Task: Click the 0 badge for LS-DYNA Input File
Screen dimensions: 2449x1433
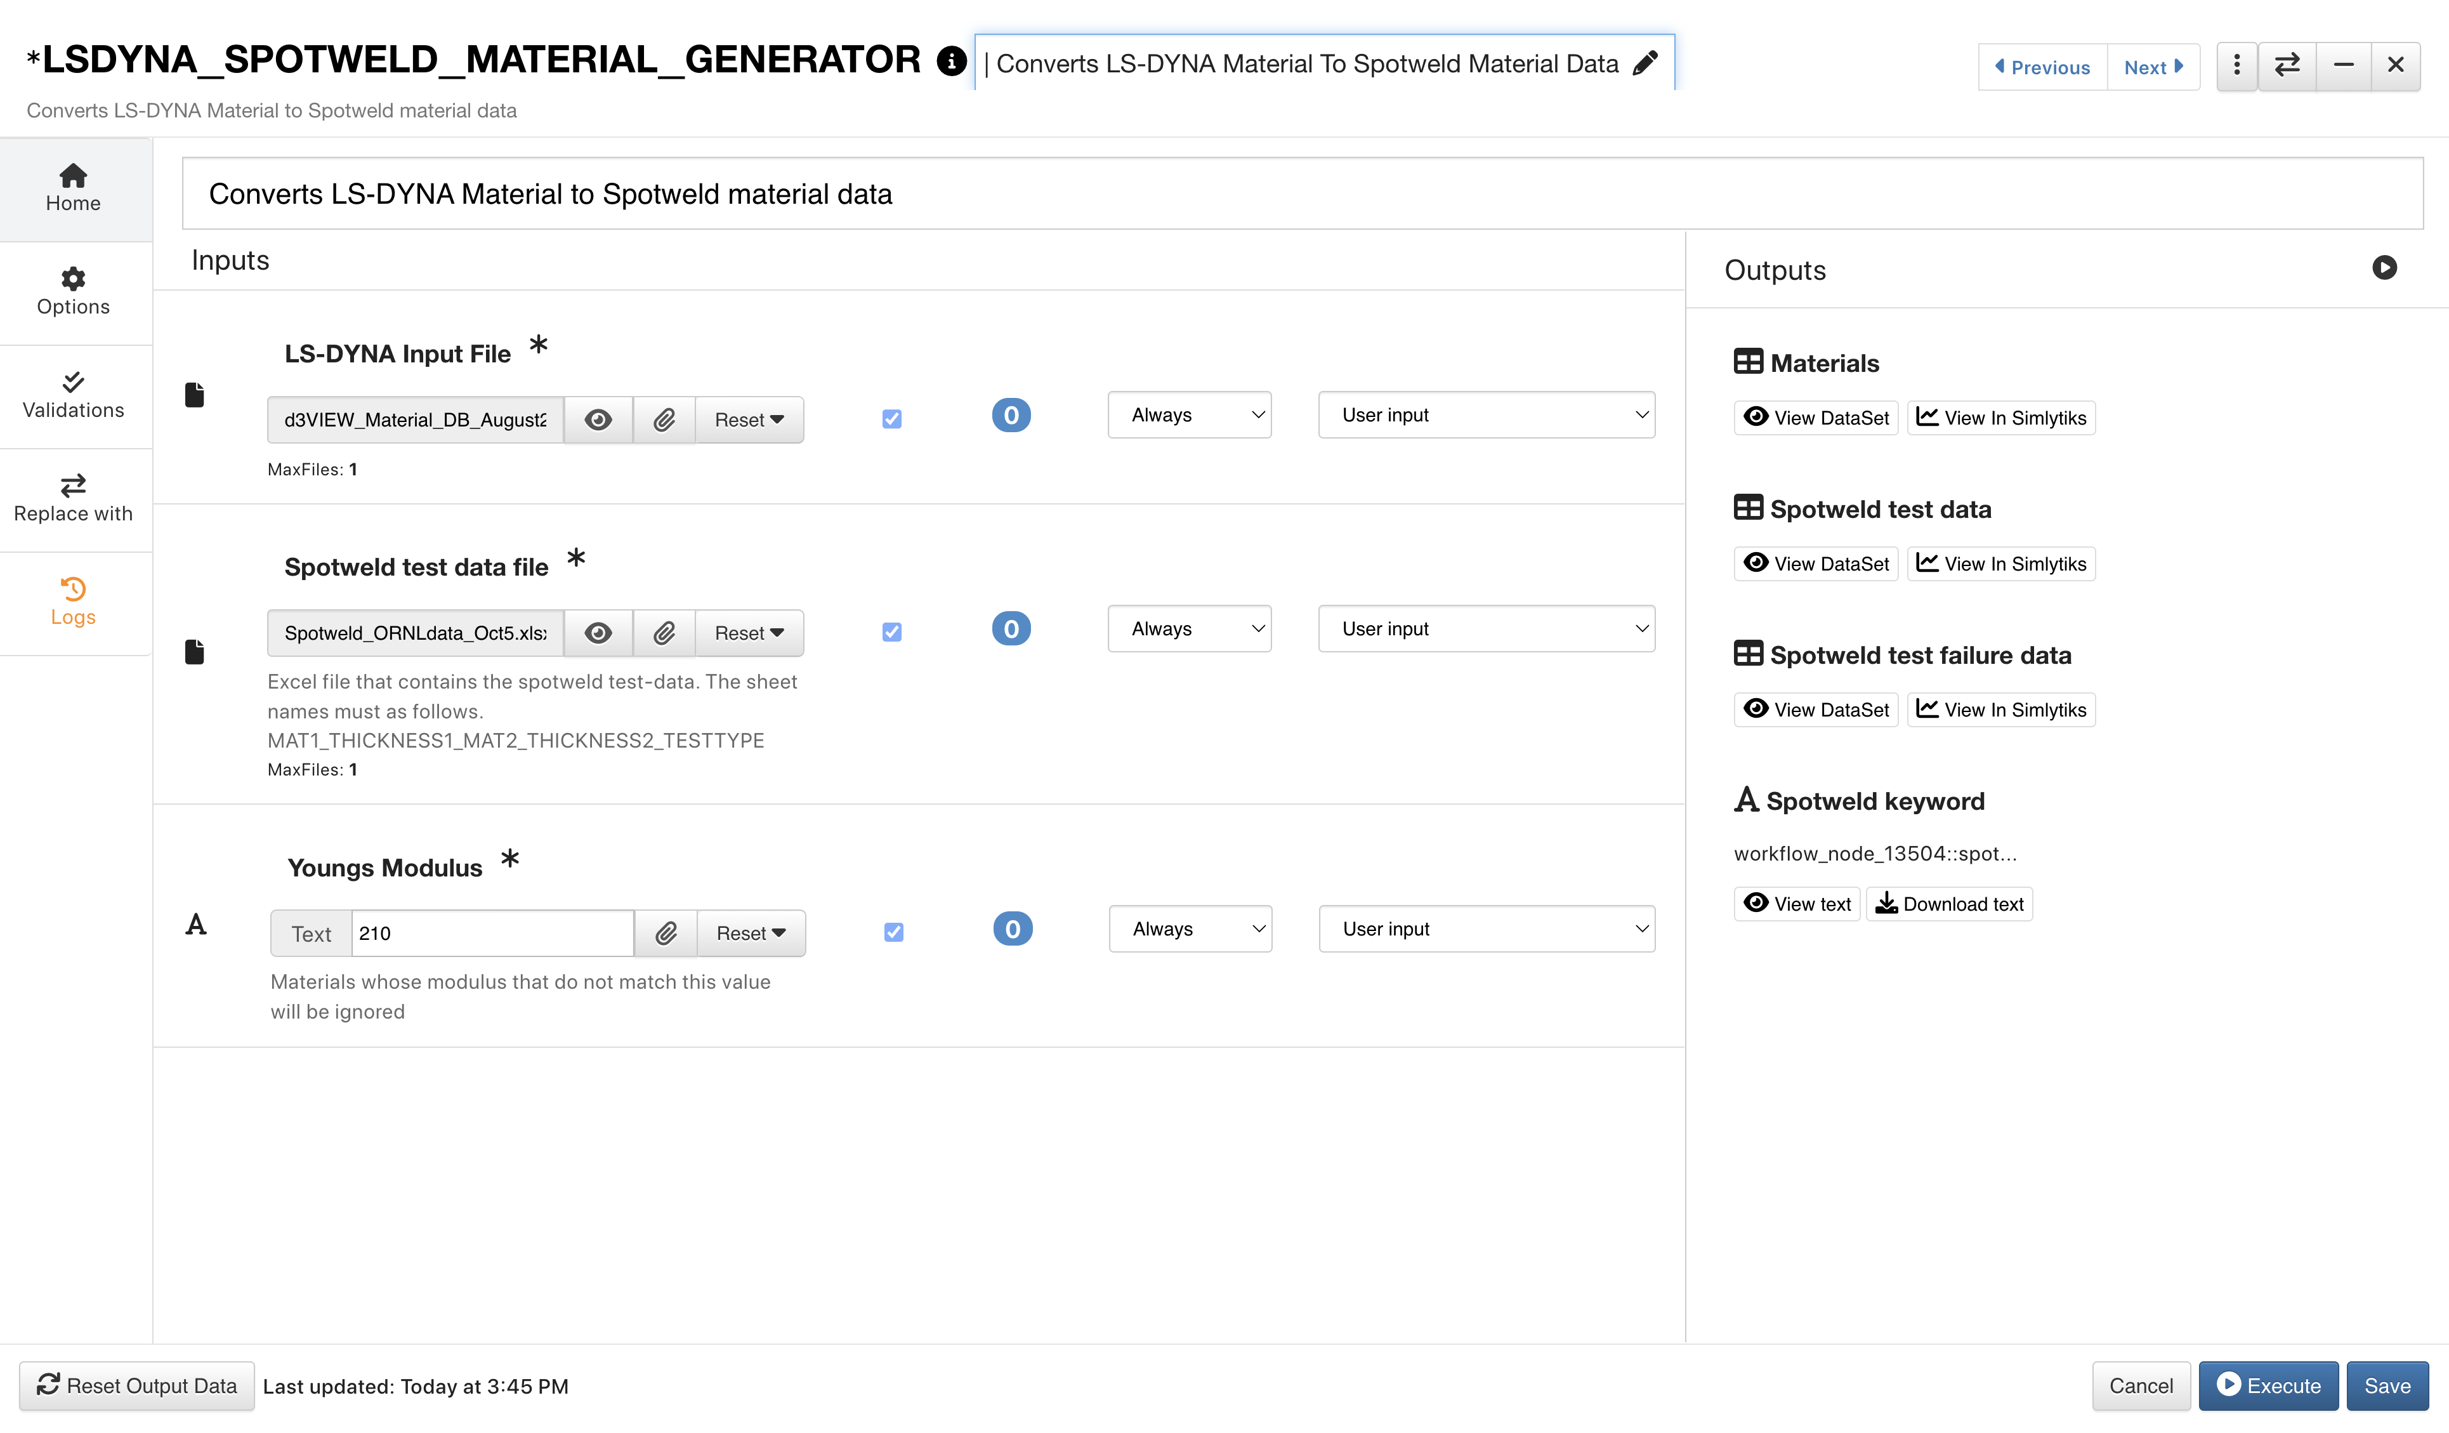Action: click(1011, 415)
